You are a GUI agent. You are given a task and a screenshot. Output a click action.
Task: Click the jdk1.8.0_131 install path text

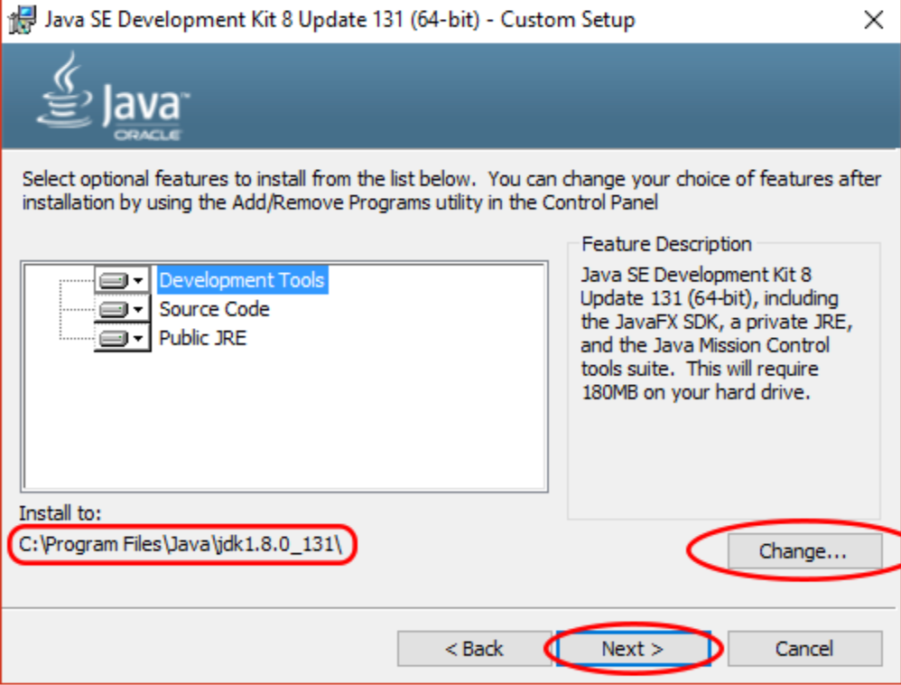(181, 545)
